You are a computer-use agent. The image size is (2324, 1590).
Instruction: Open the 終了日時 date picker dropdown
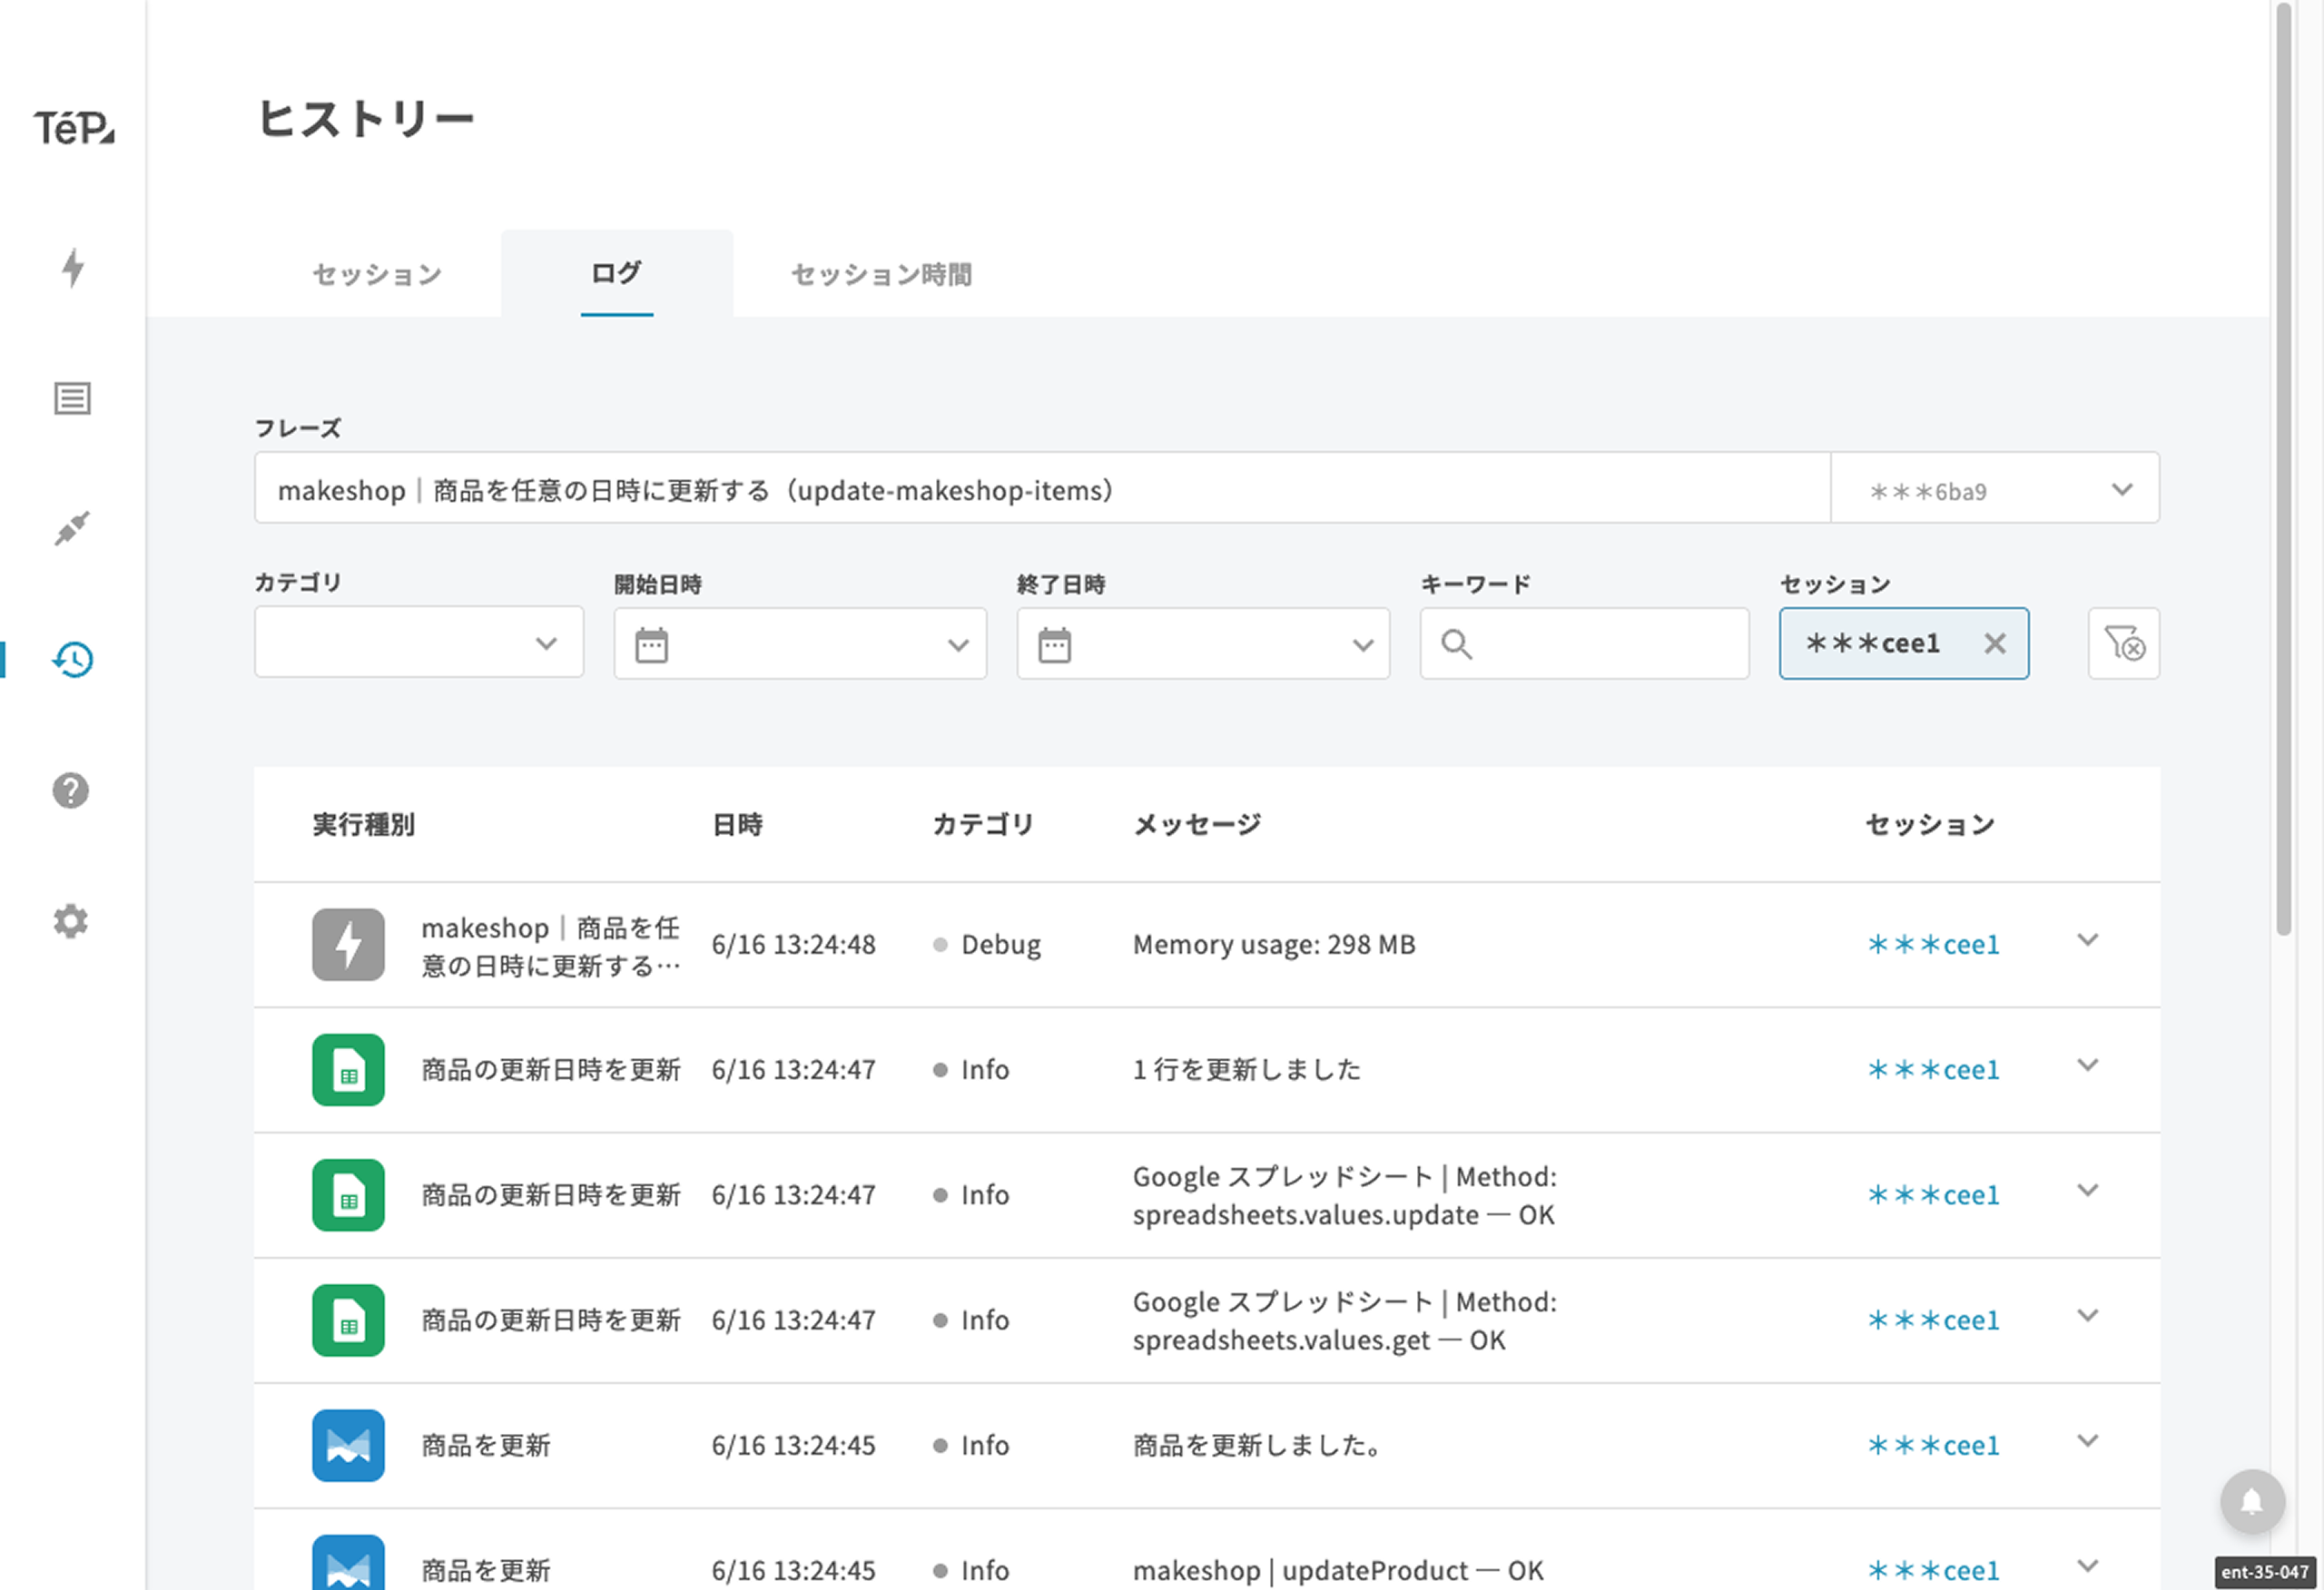[1203, 644]
